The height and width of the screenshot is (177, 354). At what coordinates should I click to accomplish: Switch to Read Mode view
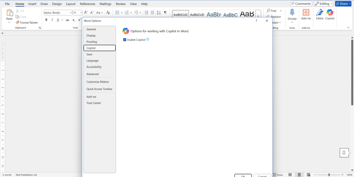pos(290,175)
